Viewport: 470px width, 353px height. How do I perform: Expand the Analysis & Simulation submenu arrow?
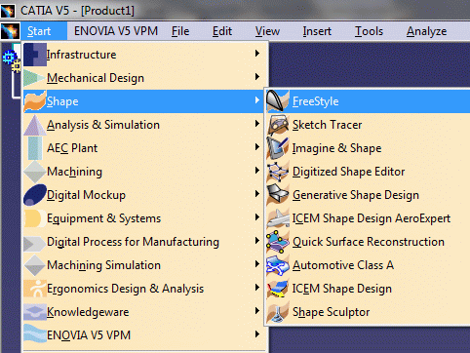click(257, 124)
